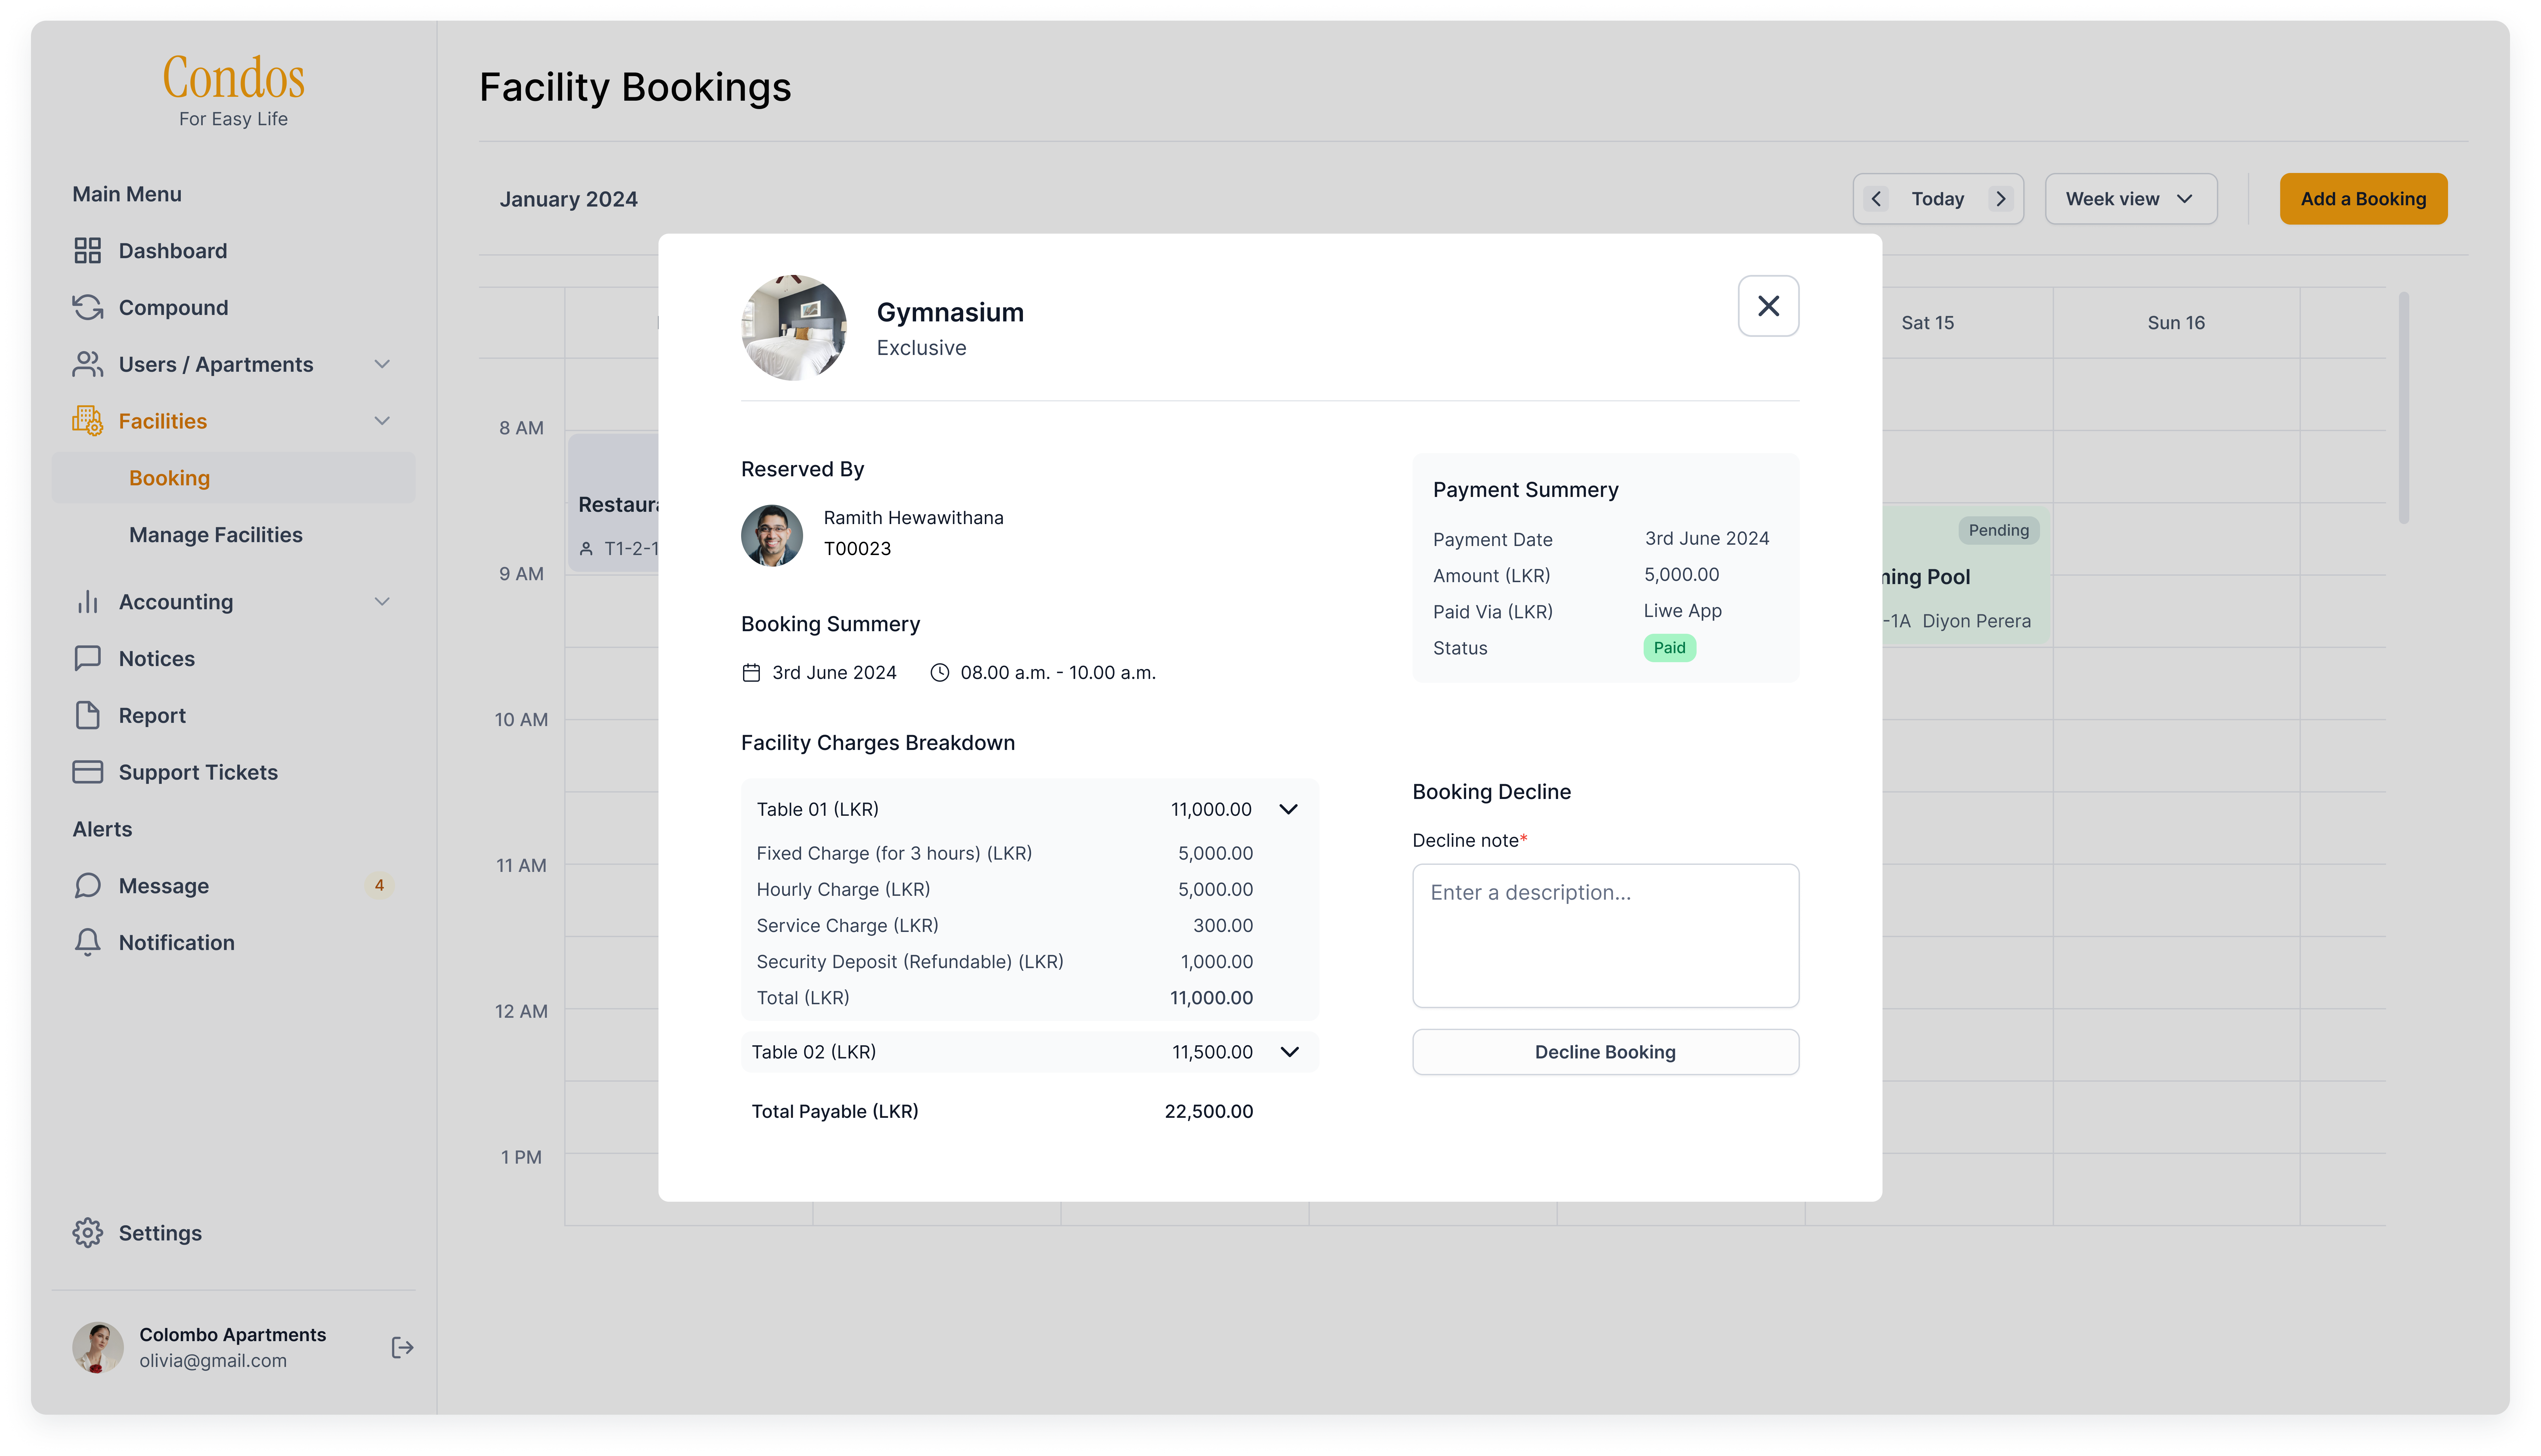Go to previous week arrow

[x=1876, y=199]
